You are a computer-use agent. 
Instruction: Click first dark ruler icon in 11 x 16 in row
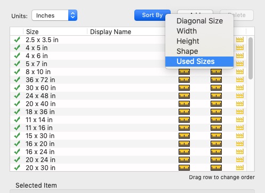coord(184,128)
